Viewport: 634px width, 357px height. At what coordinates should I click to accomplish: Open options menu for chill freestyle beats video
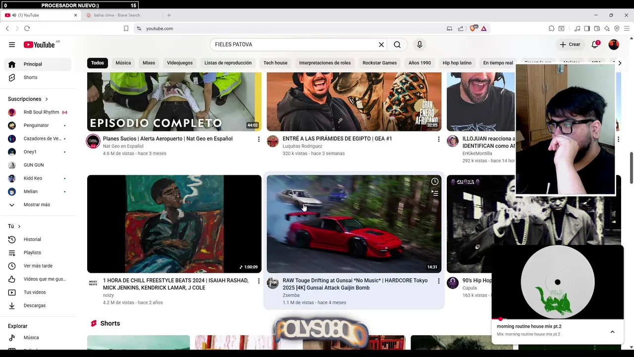click(259, 281)
